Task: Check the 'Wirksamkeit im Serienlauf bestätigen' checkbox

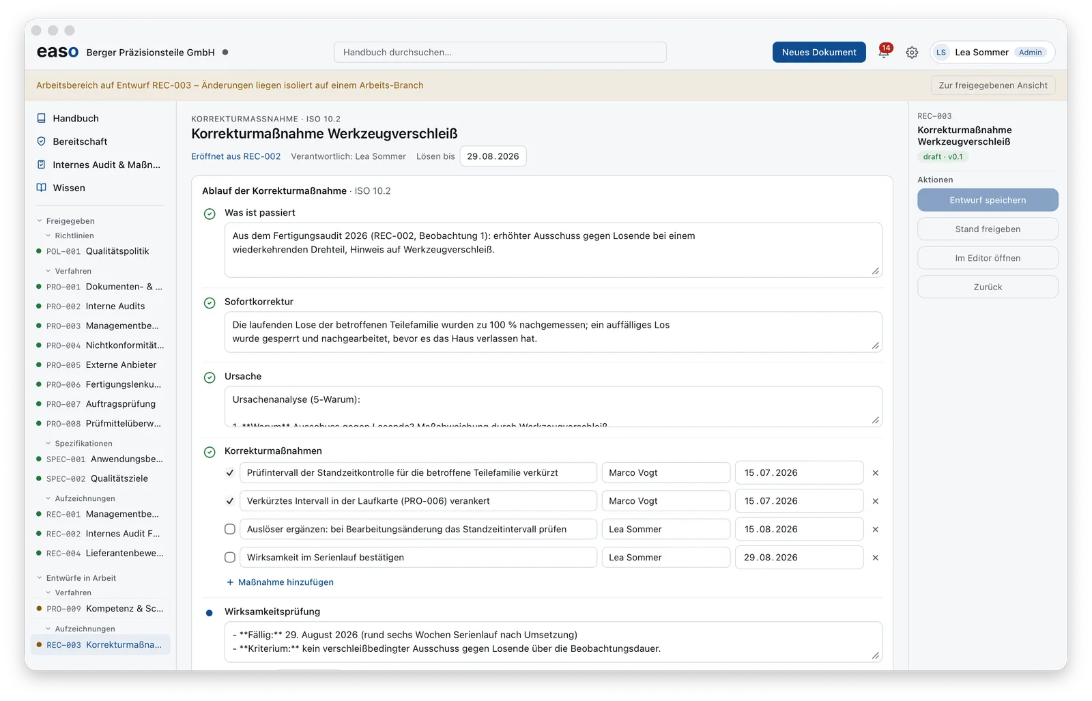Action: [230, 558]
